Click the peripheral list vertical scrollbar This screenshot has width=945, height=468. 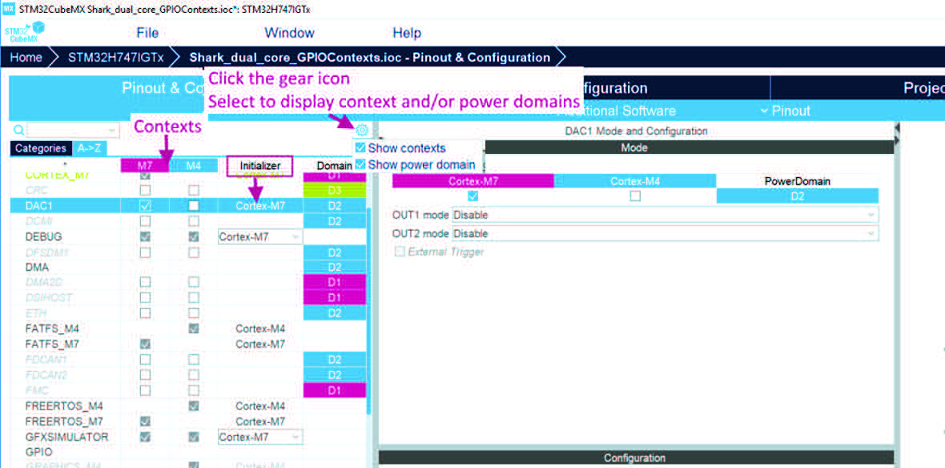coord(369,311)
